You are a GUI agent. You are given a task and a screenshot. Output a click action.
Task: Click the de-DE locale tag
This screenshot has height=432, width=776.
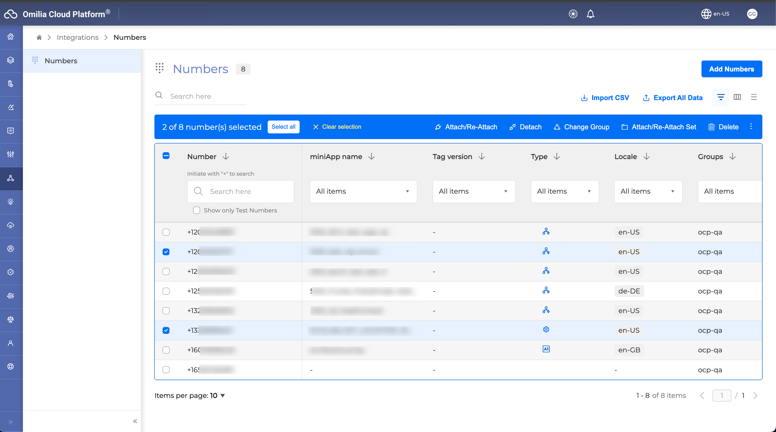click(x=629, y=291)
